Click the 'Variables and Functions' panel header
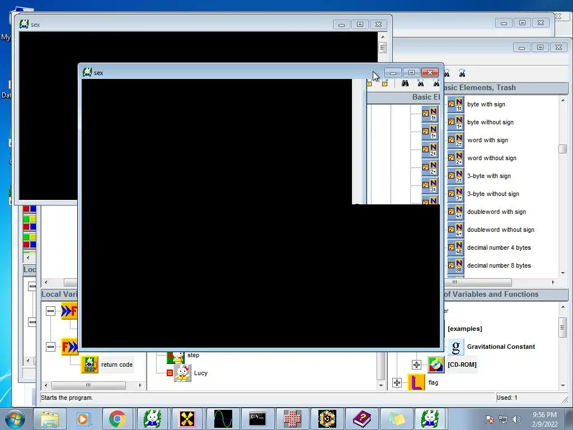Image resolution: width=573 pixels, height=430 pixels. pos(506,295)
